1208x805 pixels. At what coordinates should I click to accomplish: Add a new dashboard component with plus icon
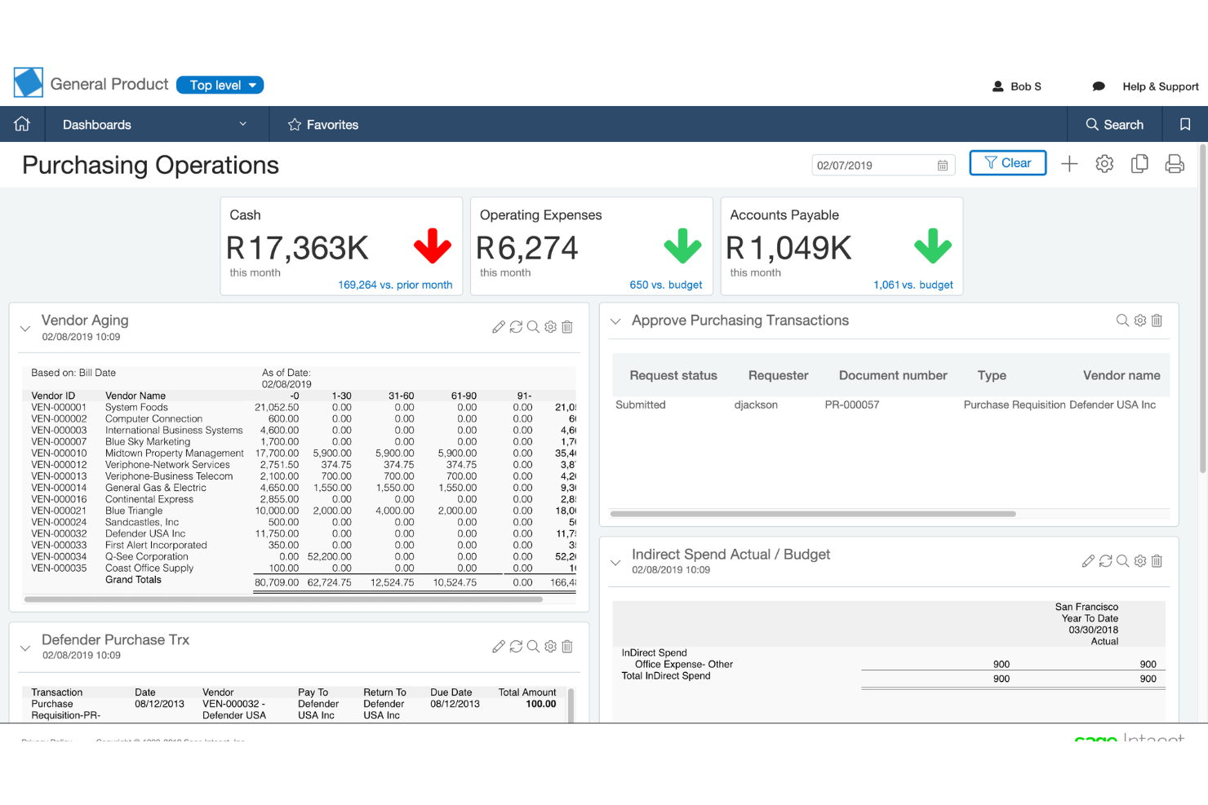[x=1069, y=163]
